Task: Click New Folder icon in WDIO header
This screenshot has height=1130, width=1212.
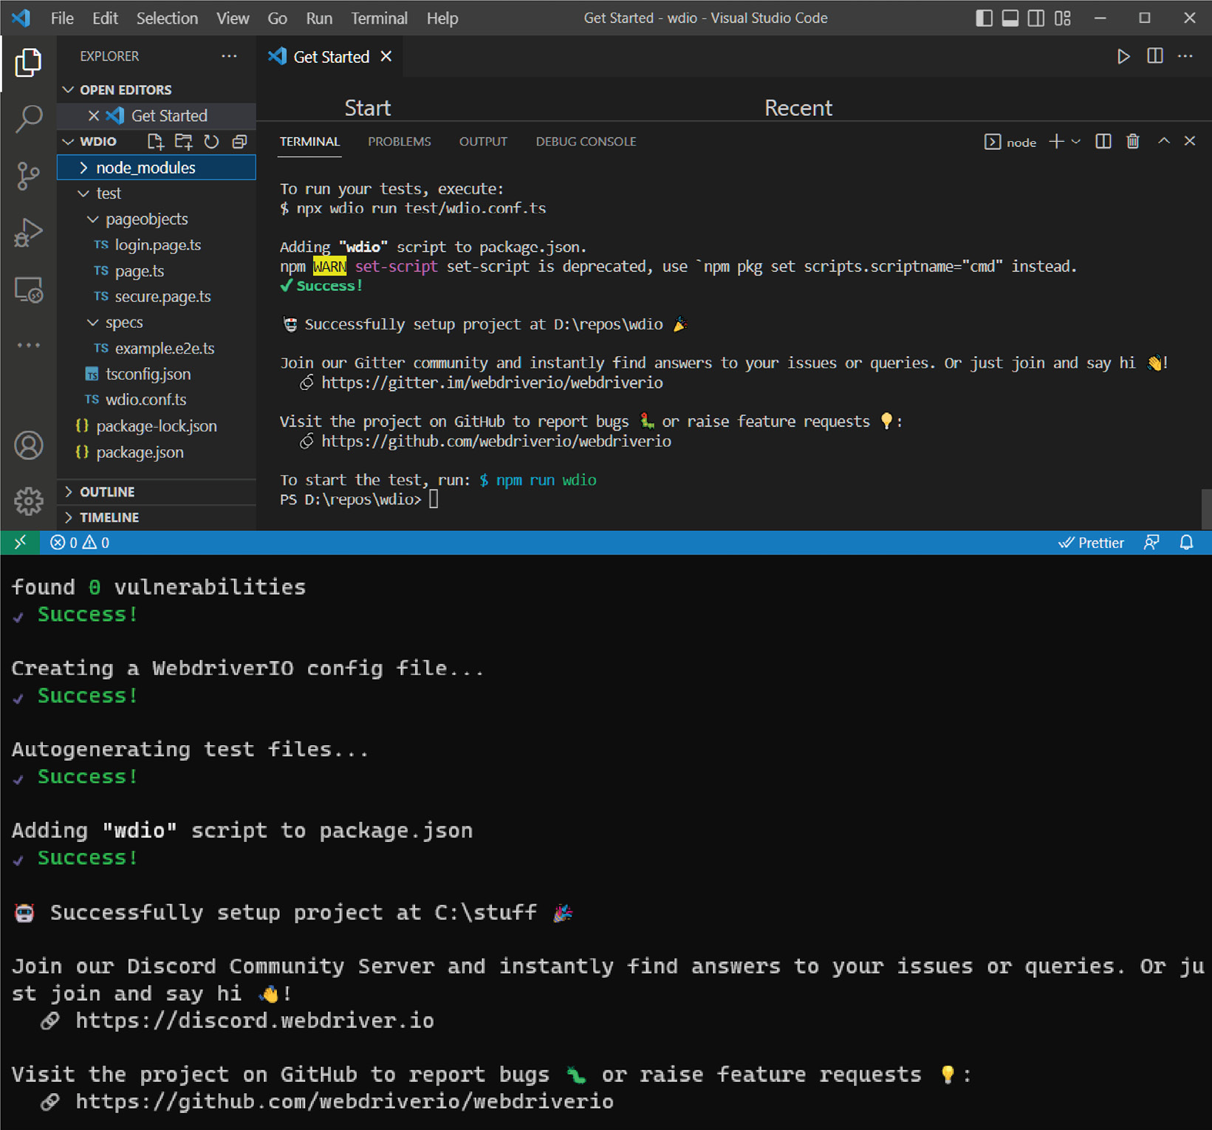Action: (183, 142)
